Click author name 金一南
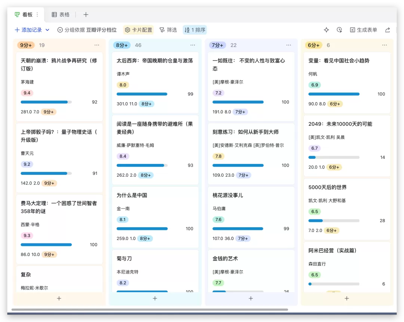Image resolution: width=404 pixels, height=322 pixels. [123, 208]
